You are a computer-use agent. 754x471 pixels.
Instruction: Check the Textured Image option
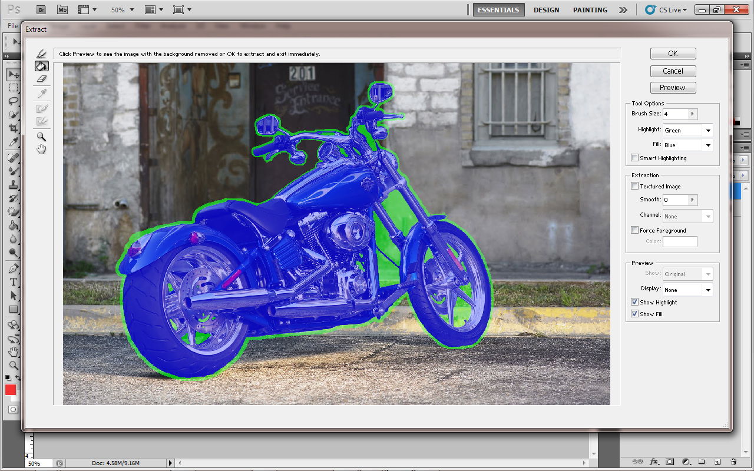634,186
